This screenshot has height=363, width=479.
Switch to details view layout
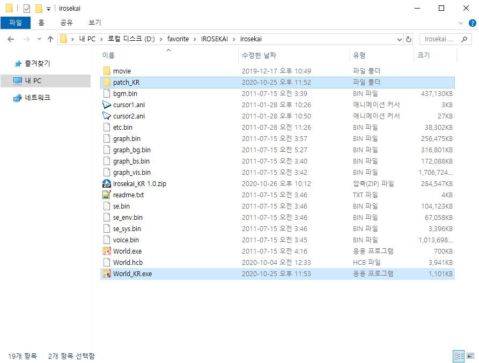pos(459,356)
